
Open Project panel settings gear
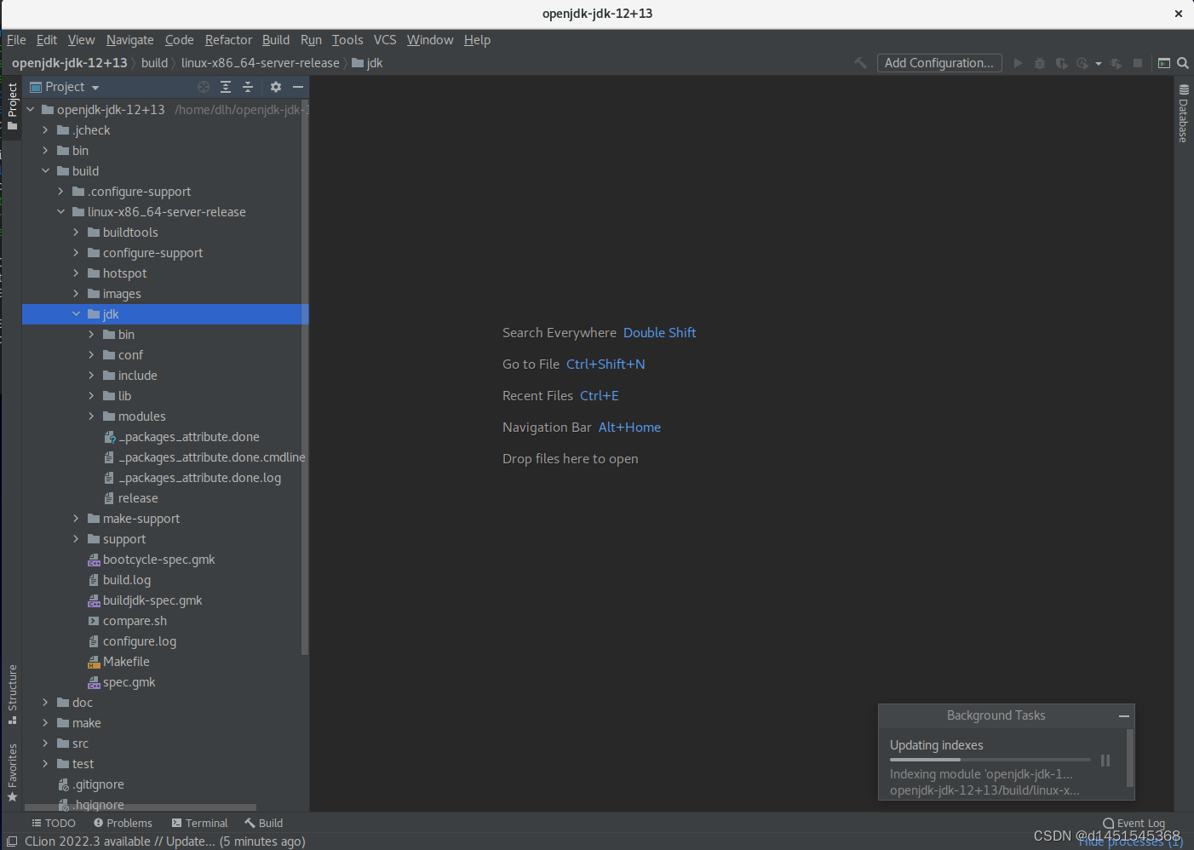[x=276, y=87]
